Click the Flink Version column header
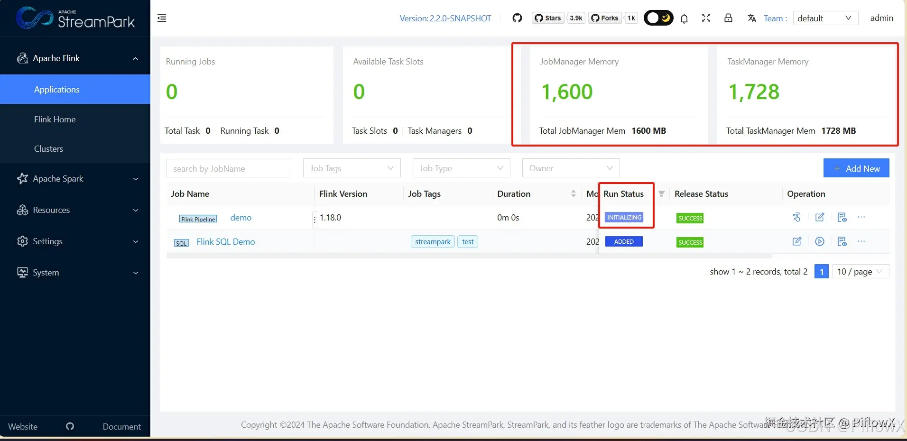 [343, 193]
